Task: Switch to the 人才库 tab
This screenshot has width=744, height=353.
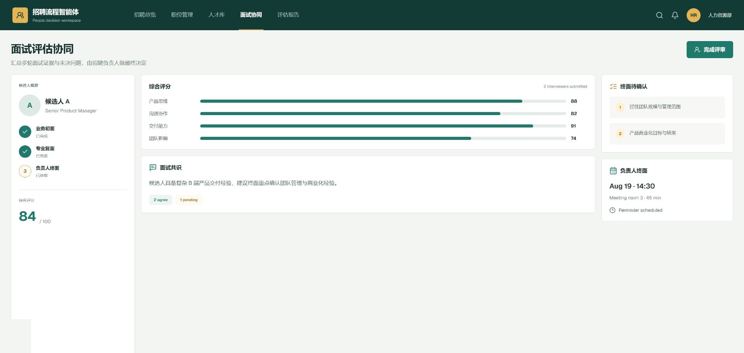Action: [x=217, y=15]
